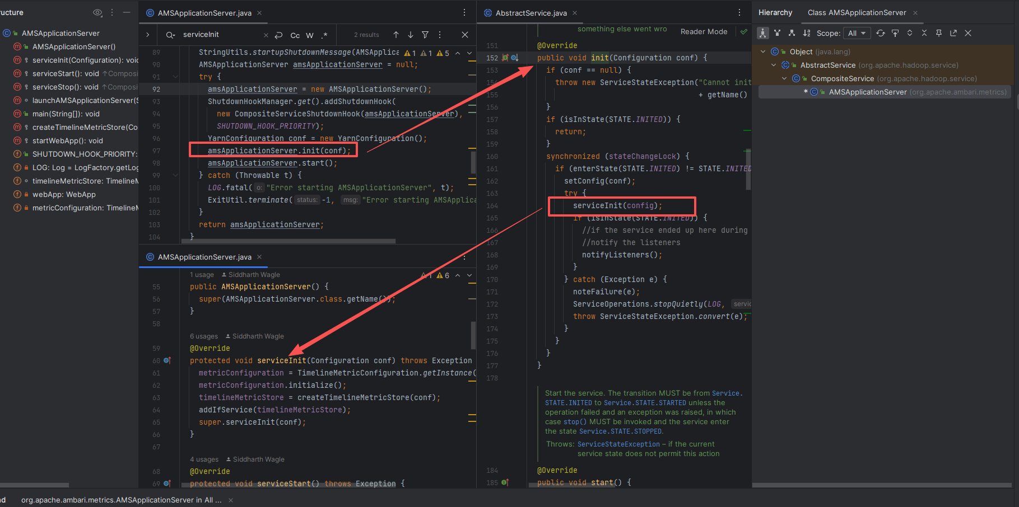This screenshot has height=507, width=1019.
Task: Show subtypes hierarchy icon
Action: [x=792, y=33]
